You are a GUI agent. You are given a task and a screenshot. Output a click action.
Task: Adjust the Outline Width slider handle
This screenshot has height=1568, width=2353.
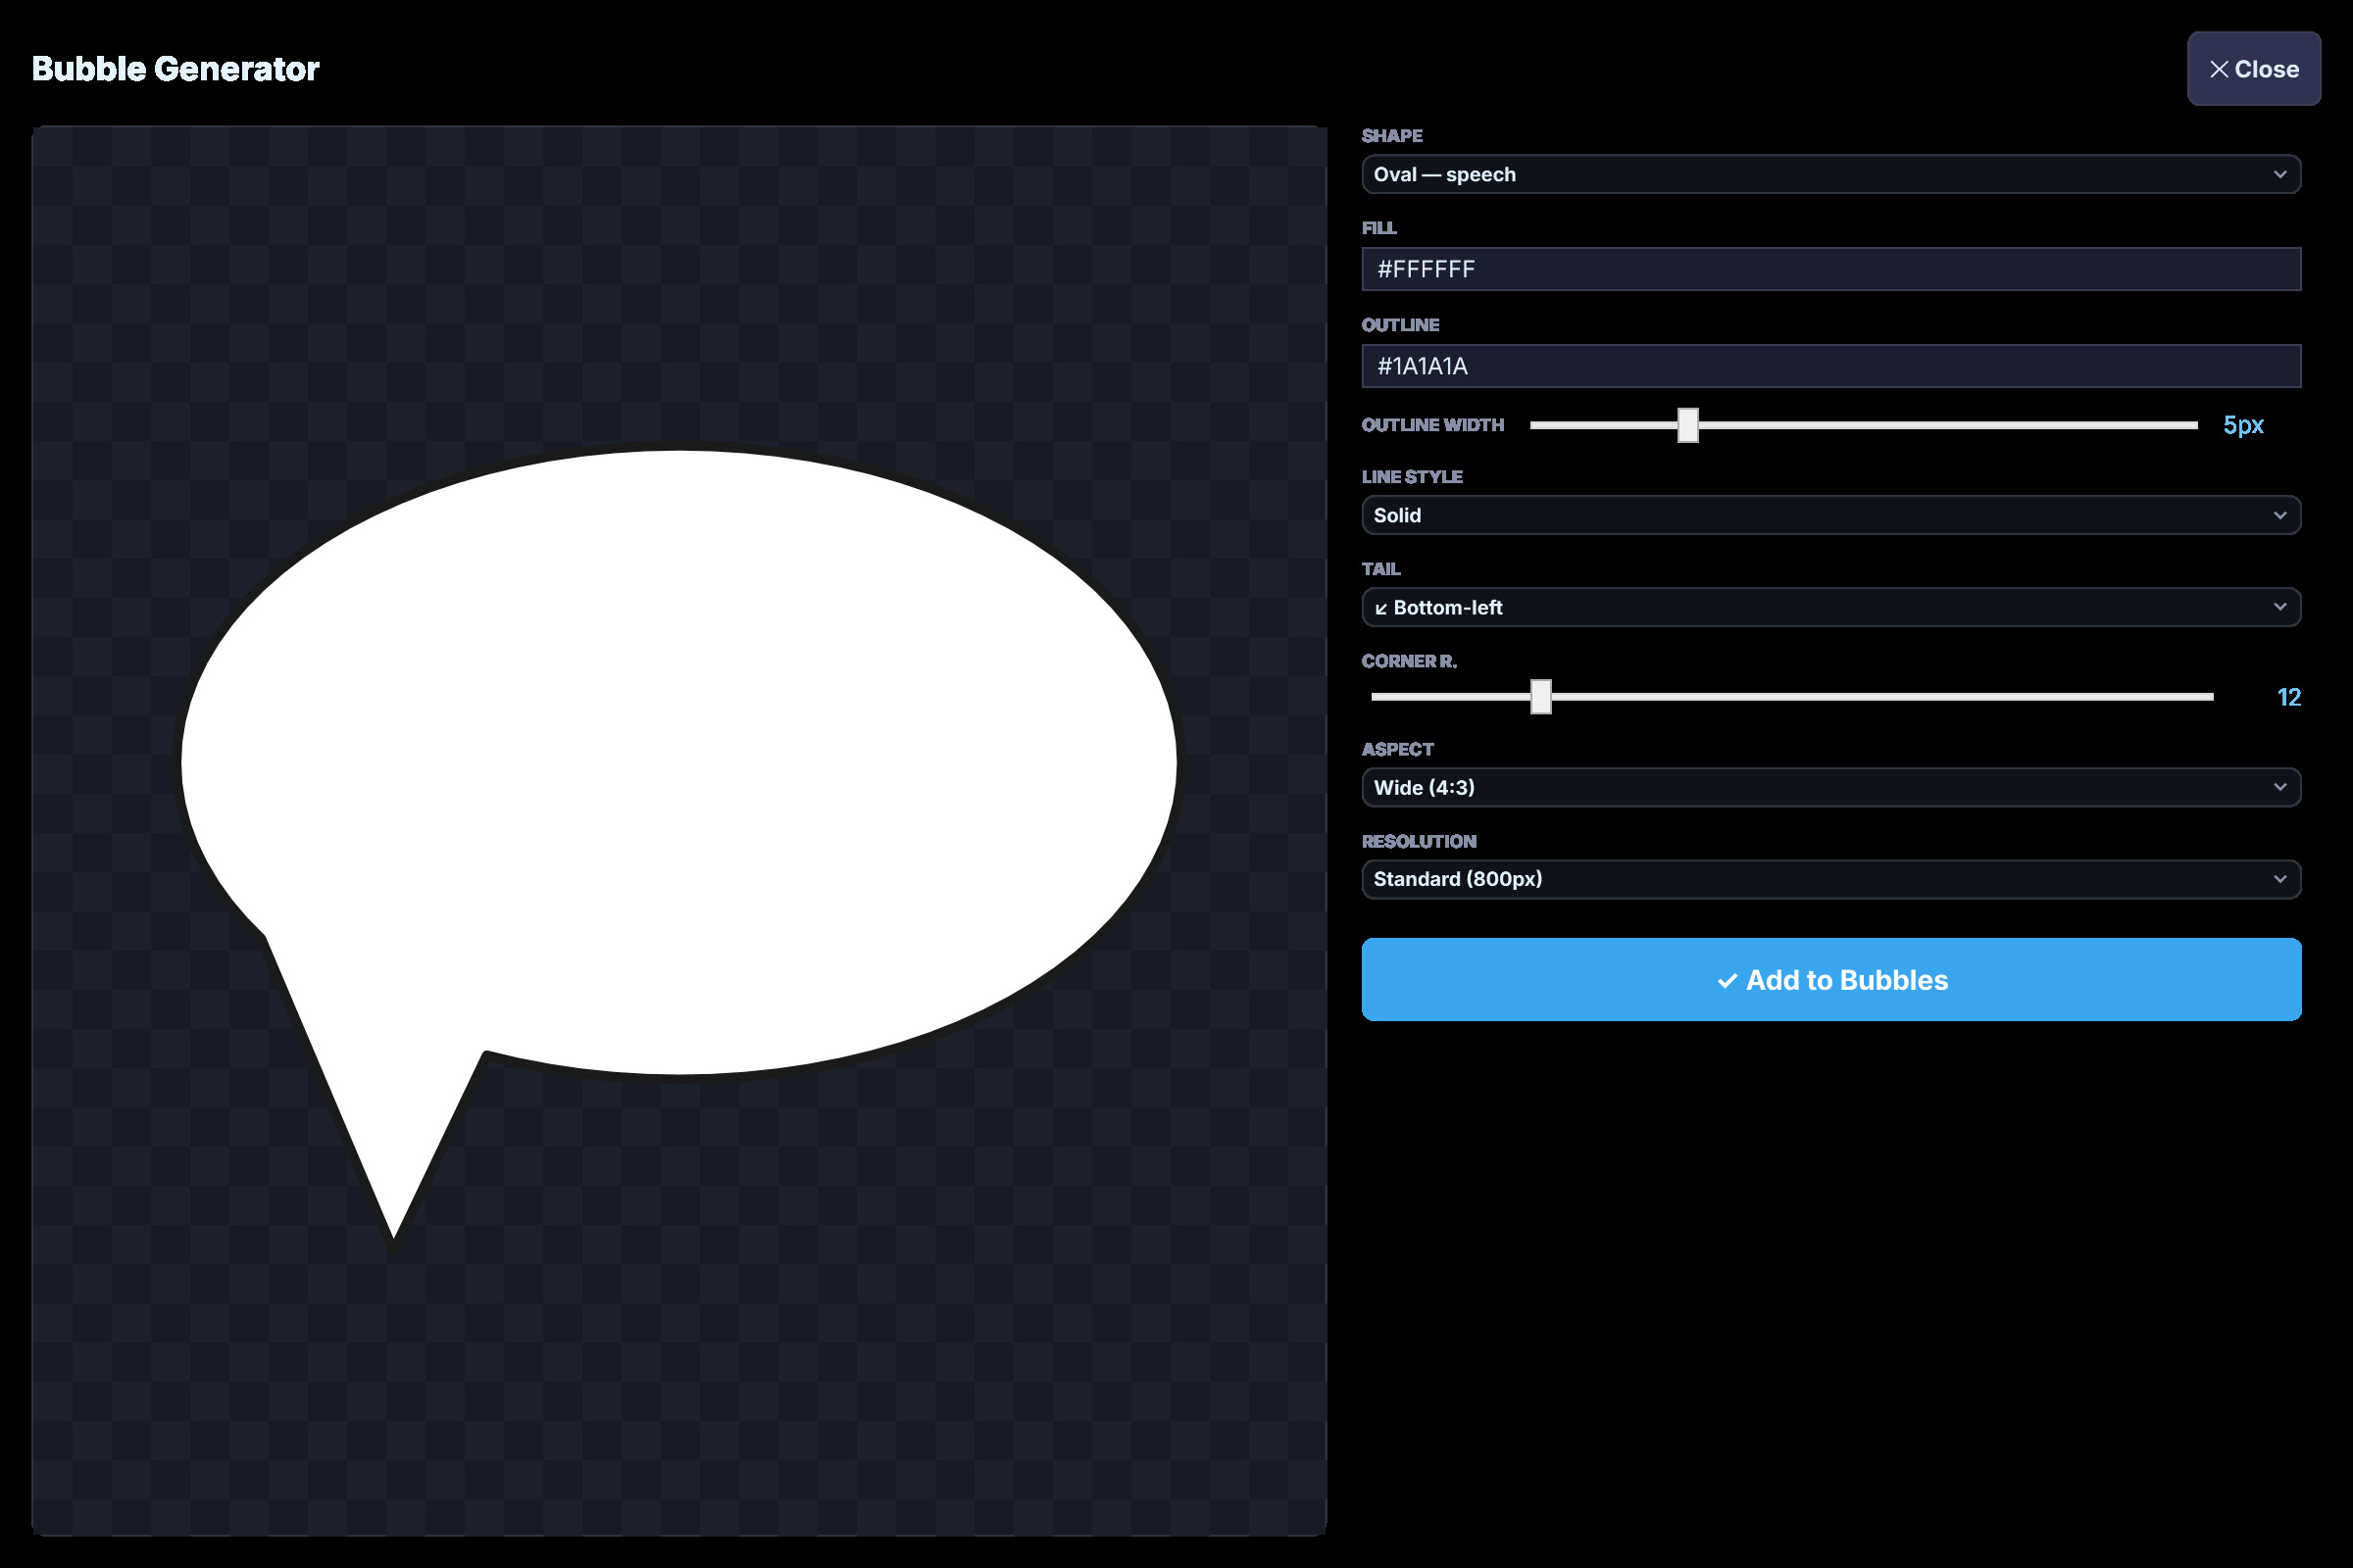click(1687, 425)
